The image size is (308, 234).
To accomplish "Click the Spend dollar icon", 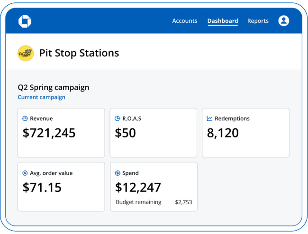I will pyautogui.click(x=118, y=173).
